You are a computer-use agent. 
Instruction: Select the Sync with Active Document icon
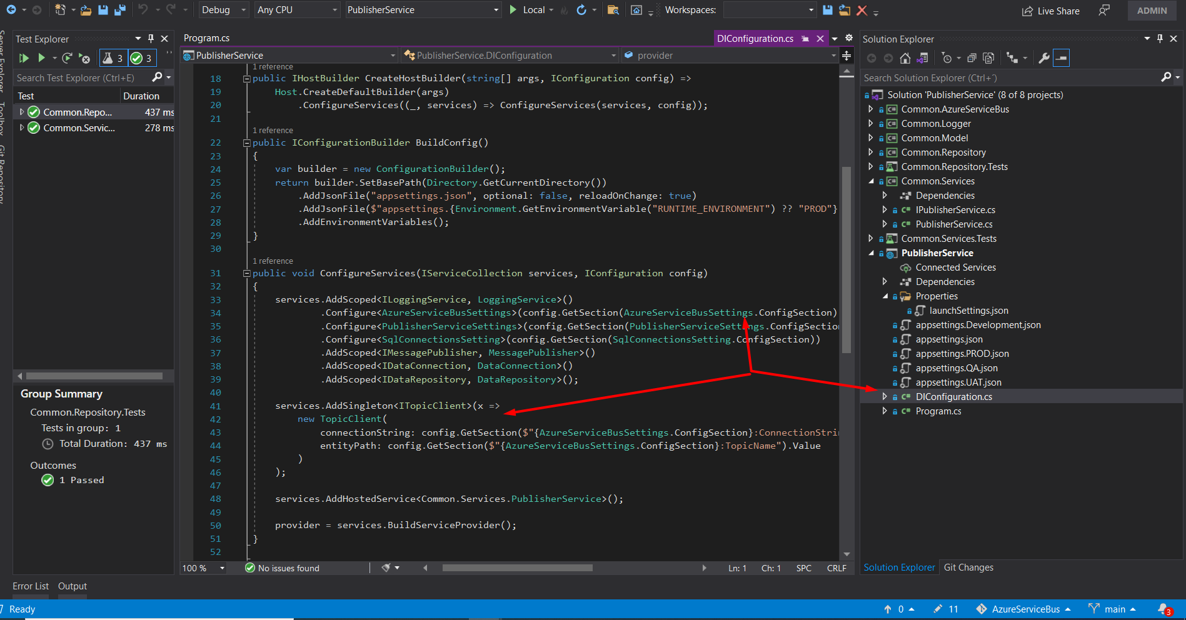pyautogui.click(x=922, y=58)
